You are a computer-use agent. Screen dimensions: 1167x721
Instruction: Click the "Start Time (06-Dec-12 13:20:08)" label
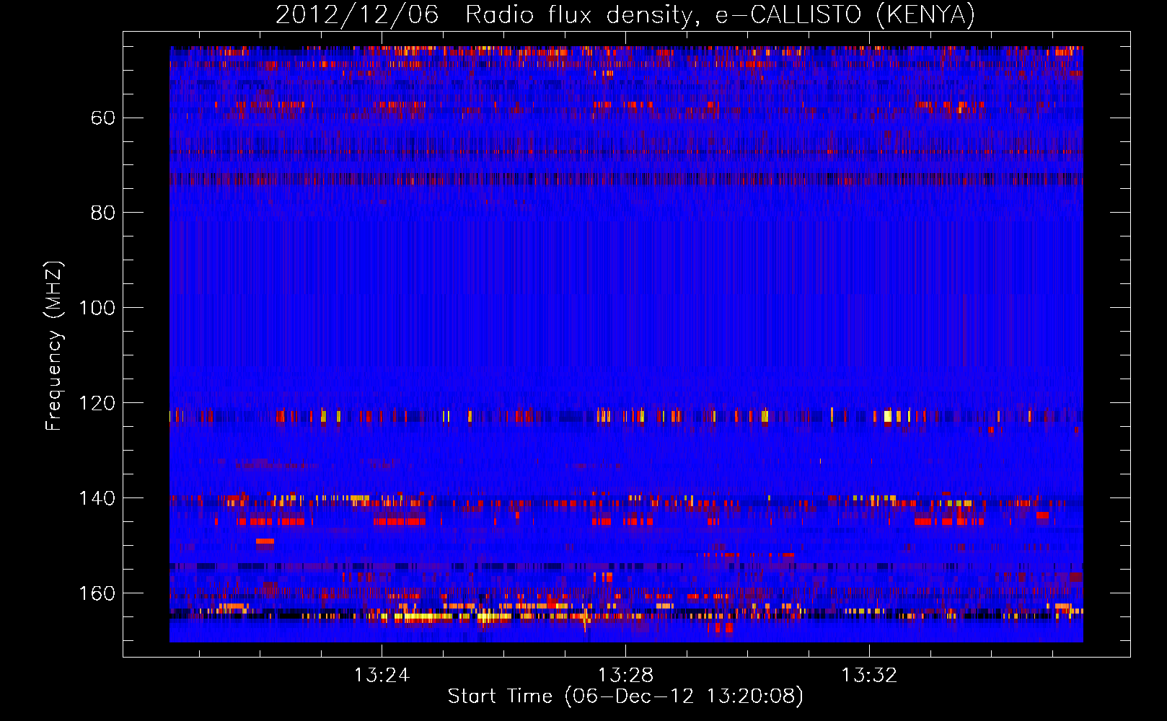(x=625, y=696)
